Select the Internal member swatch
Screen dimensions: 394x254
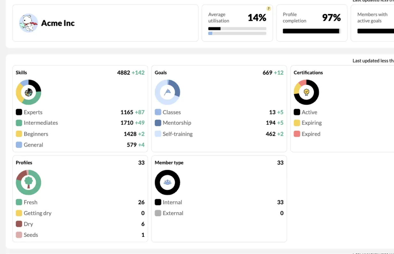point(158,202)
